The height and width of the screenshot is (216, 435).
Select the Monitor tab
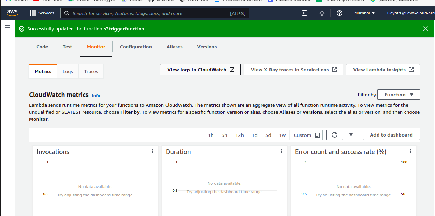click(x=96, y=47)
